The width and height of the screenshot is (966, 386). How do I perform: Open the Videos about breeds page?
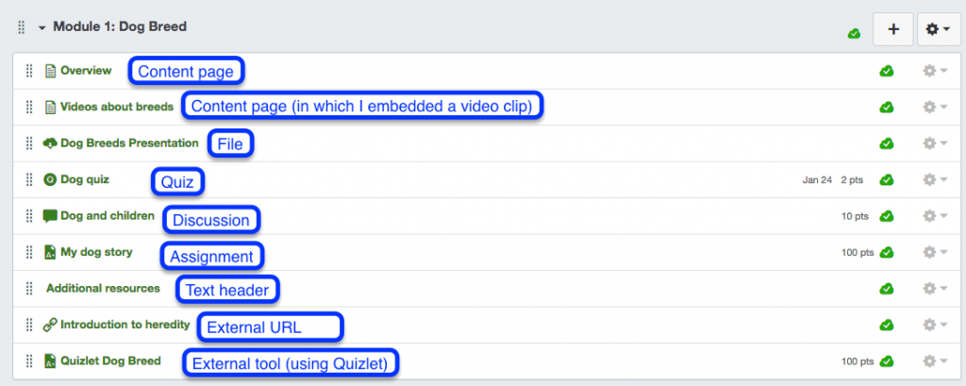pos(116,107)
